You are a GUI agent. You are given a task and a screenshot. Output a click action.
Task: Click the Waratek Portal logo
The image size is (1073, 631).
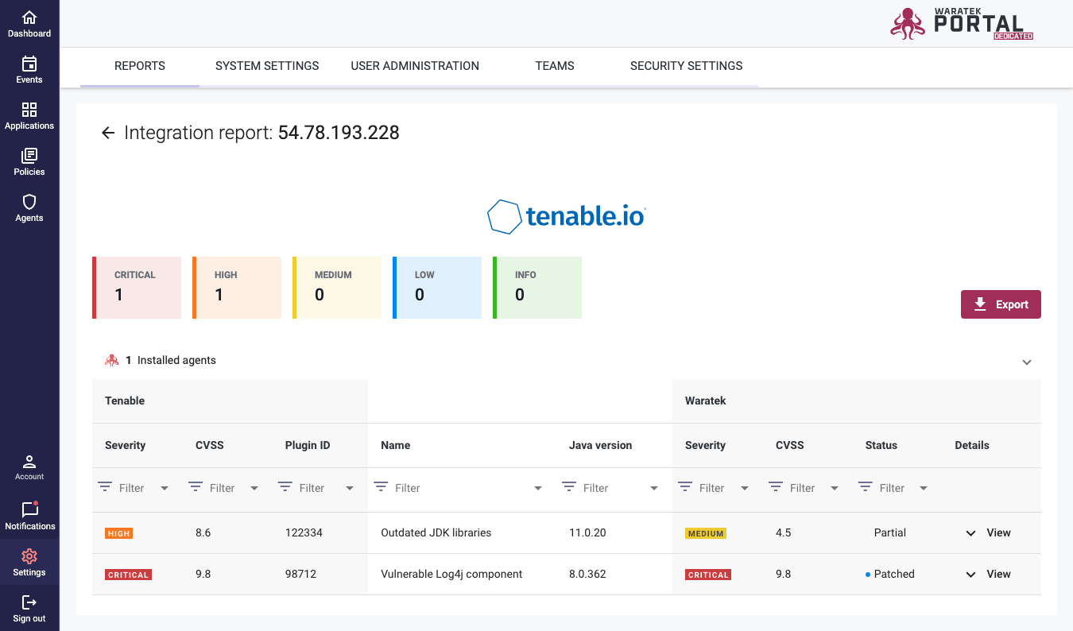(962, 23)
